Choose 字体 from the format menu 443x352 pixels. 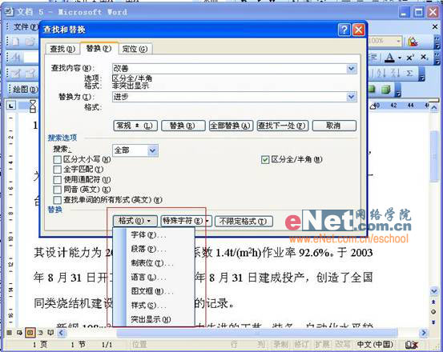pyautogui.click(x=148, y=234)
